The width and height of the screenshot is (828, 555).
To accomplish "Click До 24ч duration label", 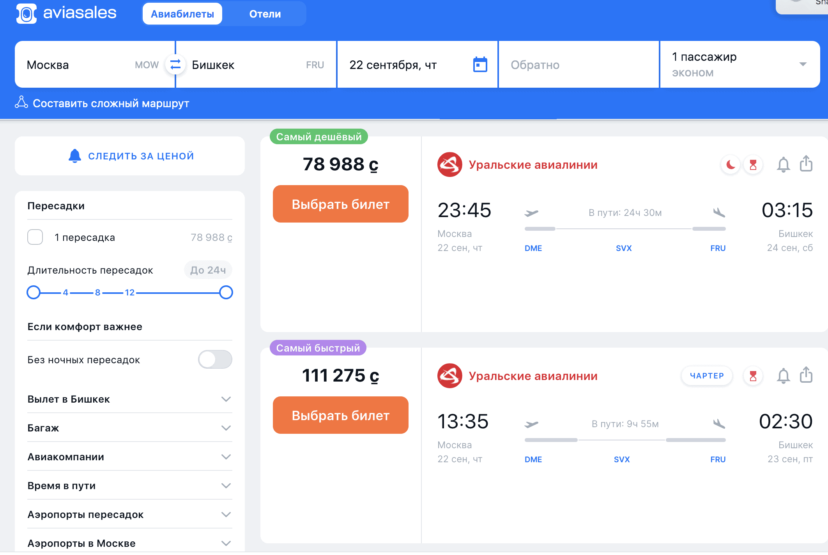I will tap(208, 270).
